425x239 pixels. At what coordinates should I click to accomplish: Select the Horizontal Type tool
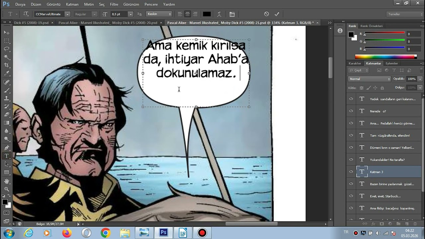[7, 156]
